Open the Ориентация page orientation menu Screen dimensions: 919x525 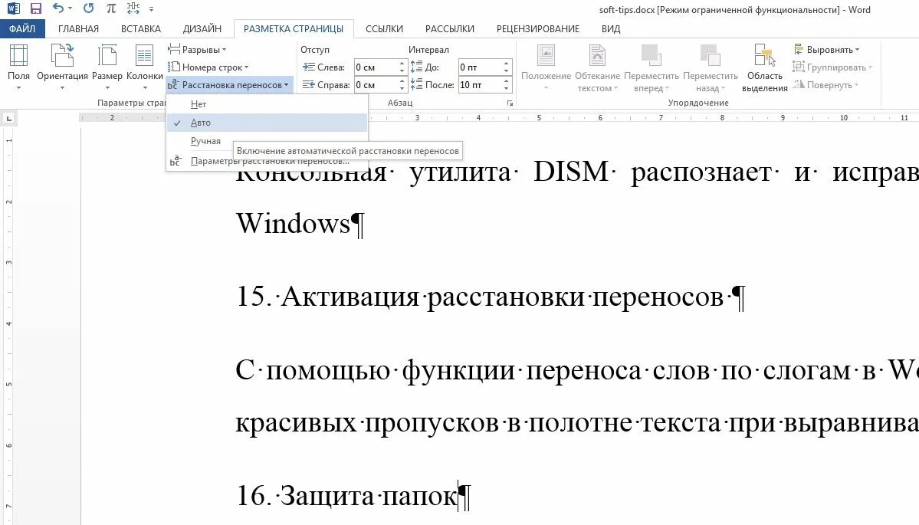(62, 67)
